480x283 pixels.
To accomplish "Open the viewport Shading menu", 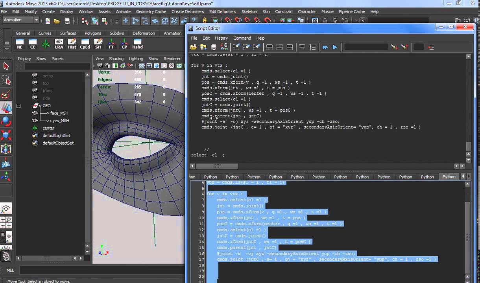I will tap(116, 59).
